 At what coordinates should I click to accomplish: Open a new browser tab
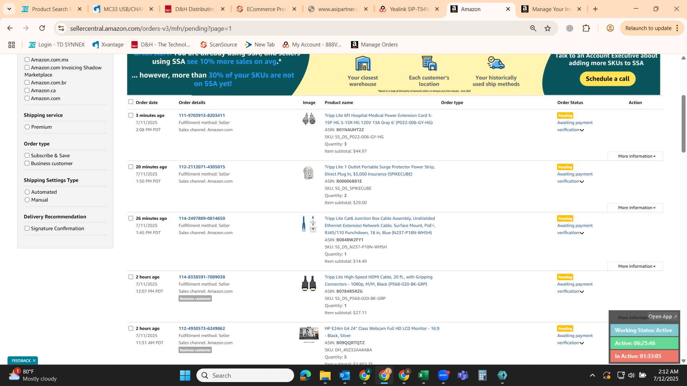[x=595, y=9]
